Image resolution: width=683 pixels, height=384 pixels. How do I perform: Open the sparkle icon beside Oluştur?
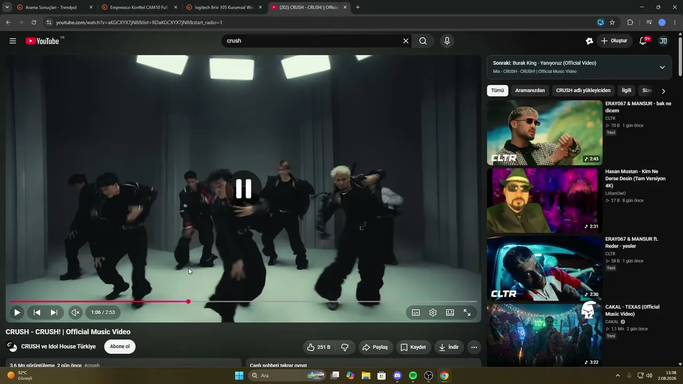tap(590, 41)
